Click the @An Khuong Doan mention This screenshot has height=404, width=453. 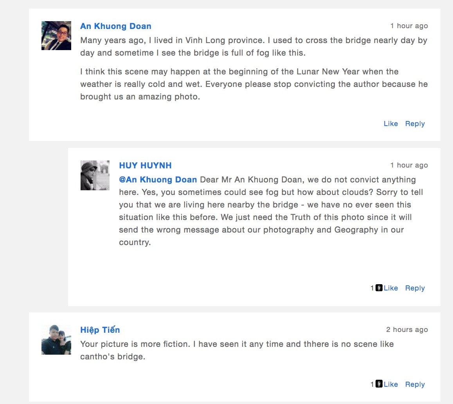(x=158, y=180)
